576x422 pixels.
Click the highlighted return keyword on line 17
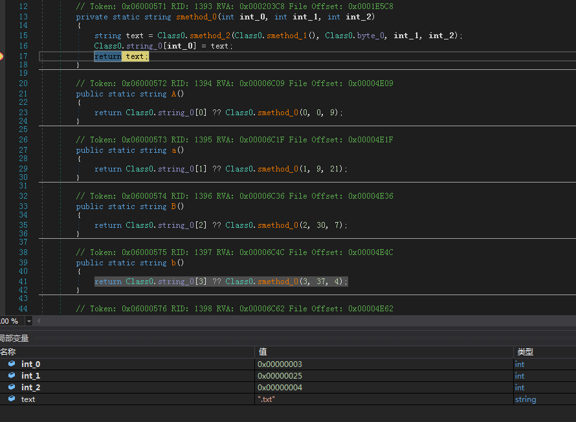point(108,56)
